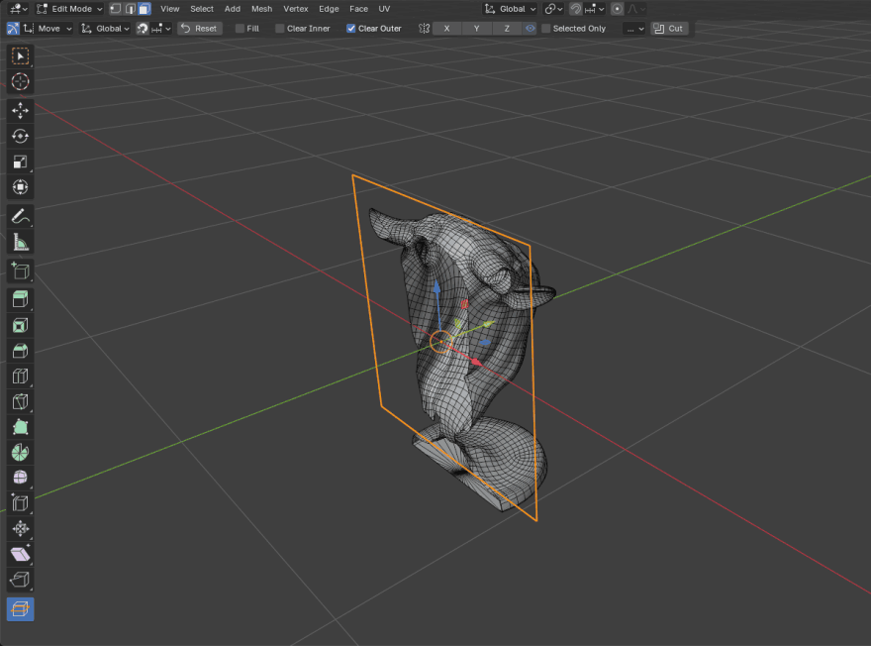This screenshot has width=871, height=646.
Task: Activate the combined Transform tool
Action: click(x=20, y=187)
